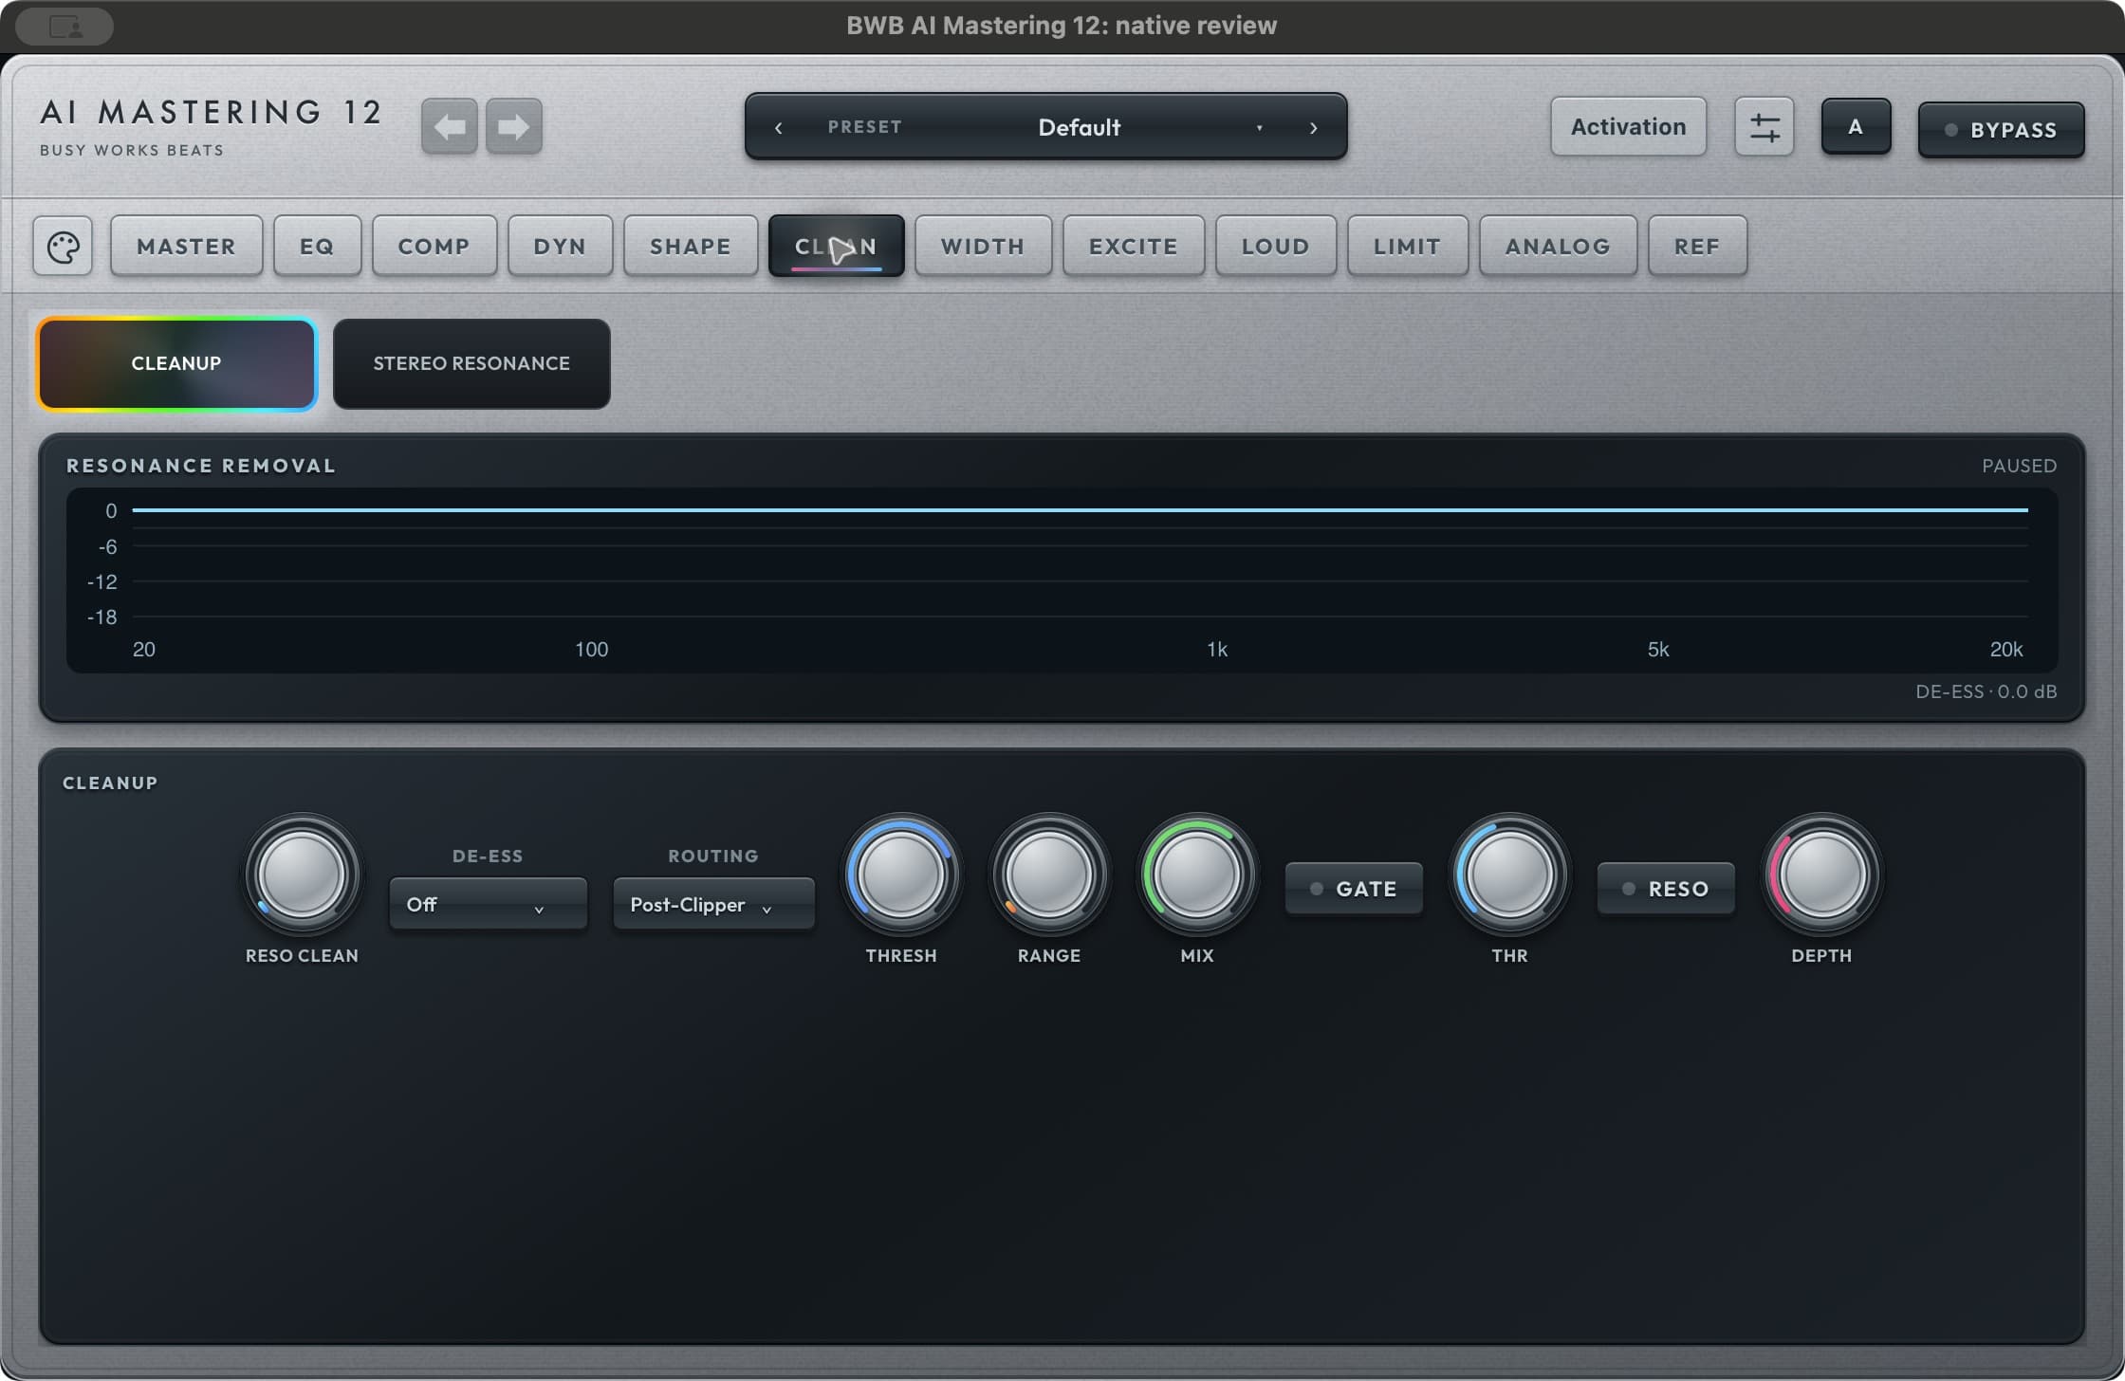Click the title bar screen-share icon
This screenshot has height=1381, width=2125.
[65, 27]
